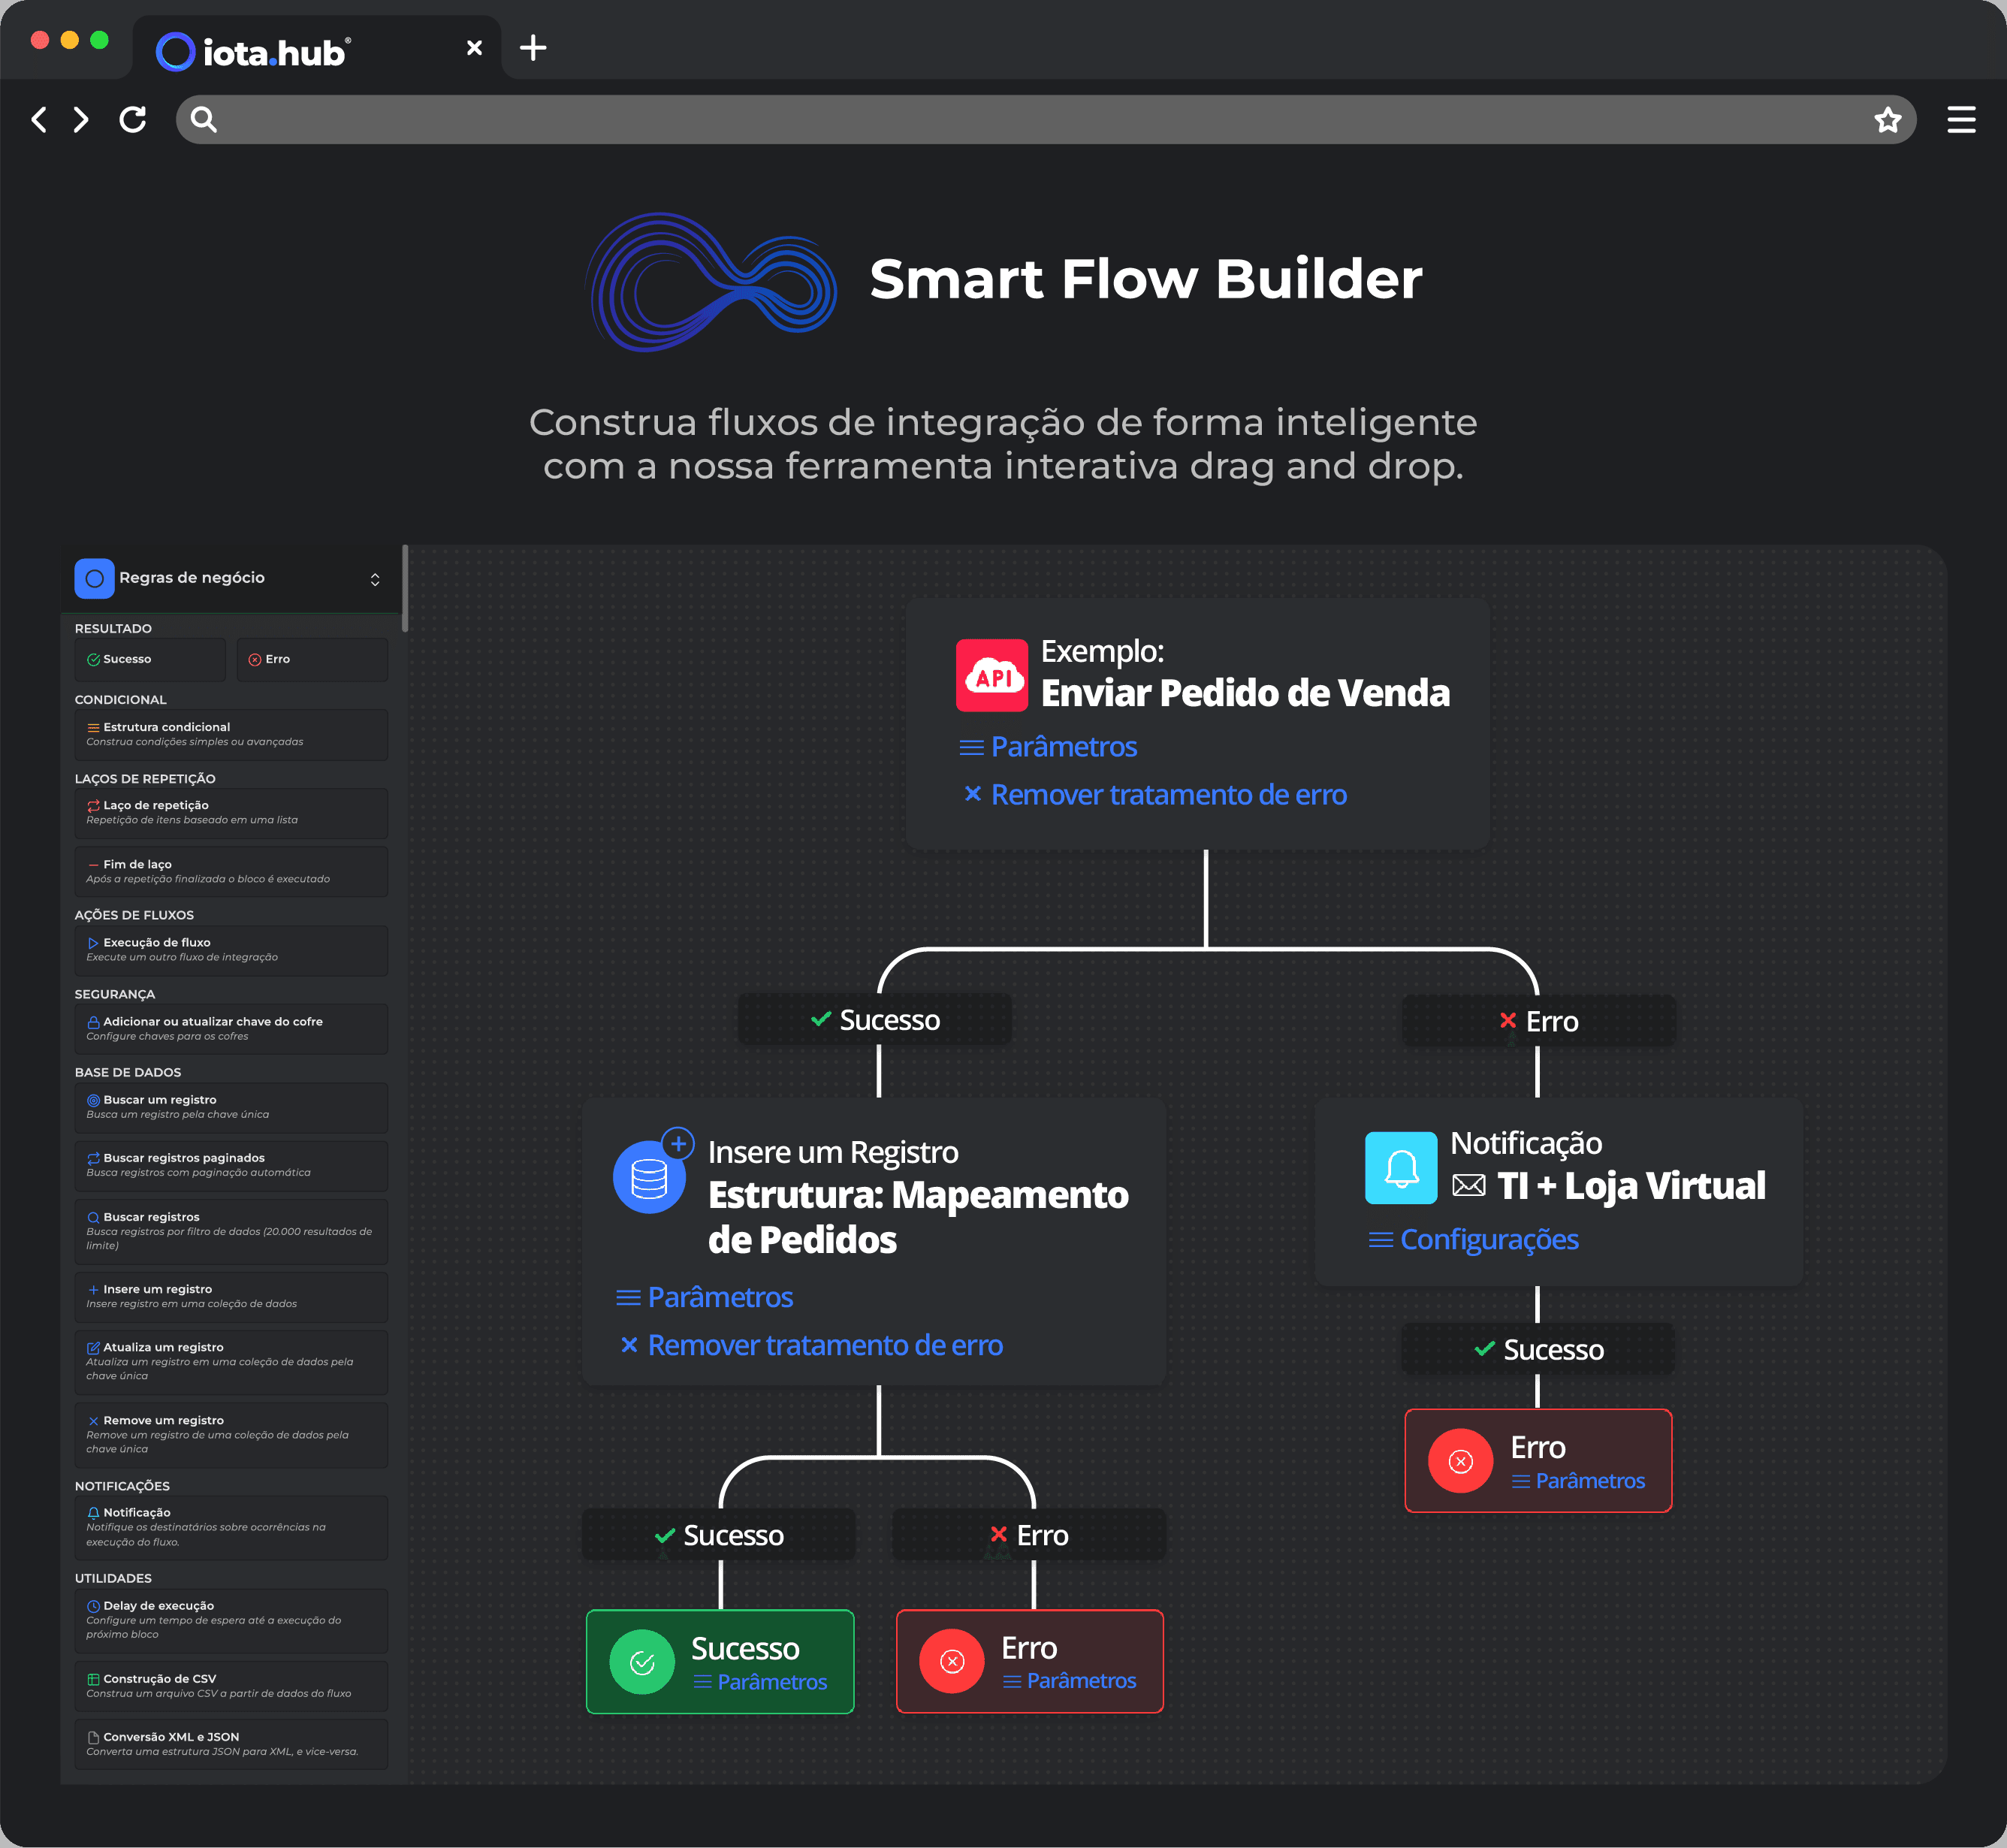This screenshot has height=1848, width=2007.
Task: Click red Erro icon under Notificação branch
Action: (1460, 1461)
